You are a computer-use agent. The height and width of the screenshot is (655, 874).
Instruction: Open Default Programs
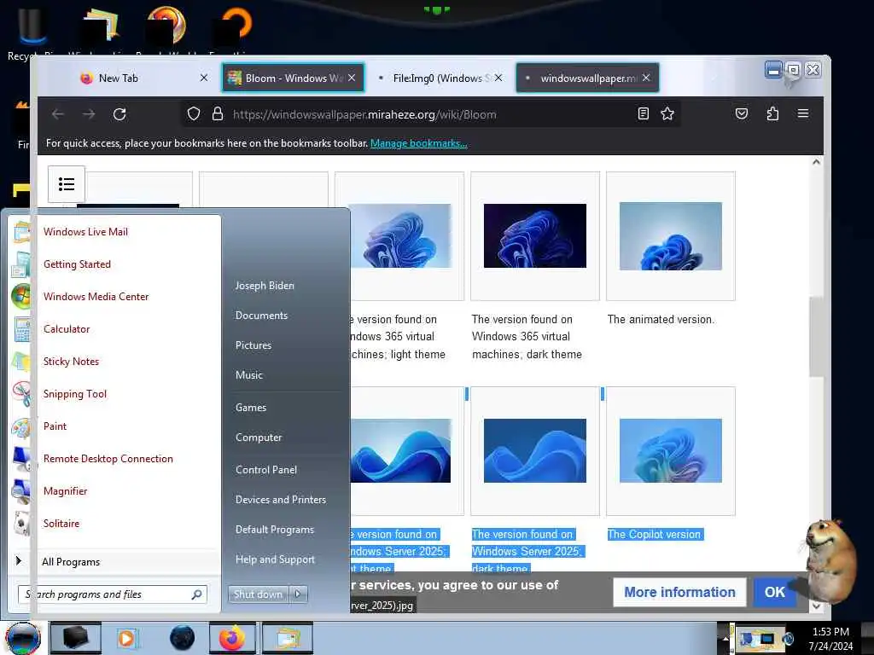pyautogui.click(x=275, y=530)
